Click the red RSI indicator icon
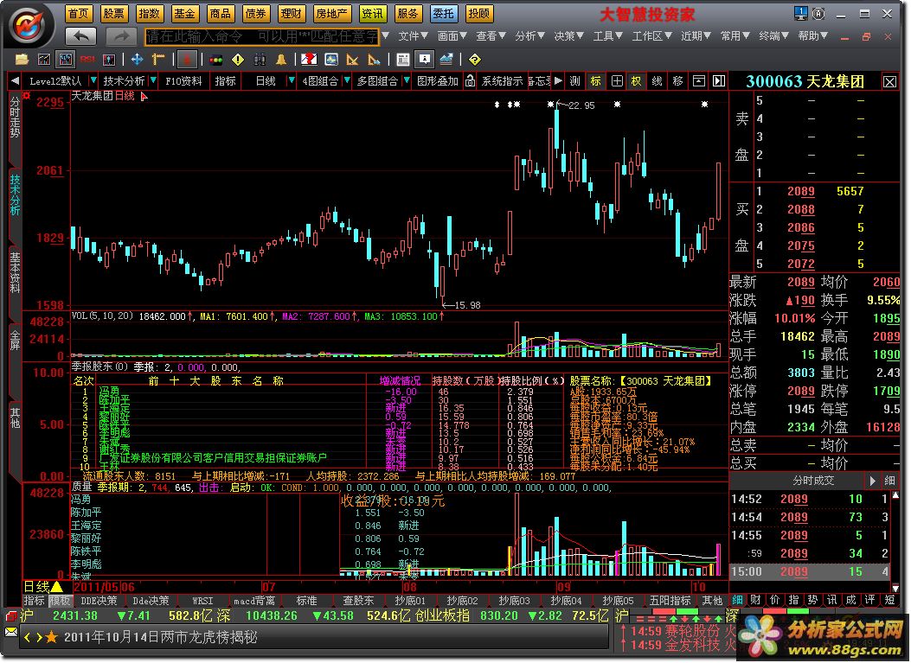911x663 pixels. click(87, 60)
